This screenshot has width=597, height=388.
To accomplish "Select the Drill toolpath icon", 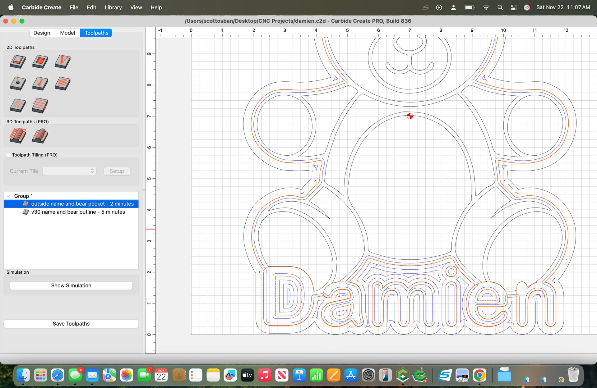I will (18, 83).
